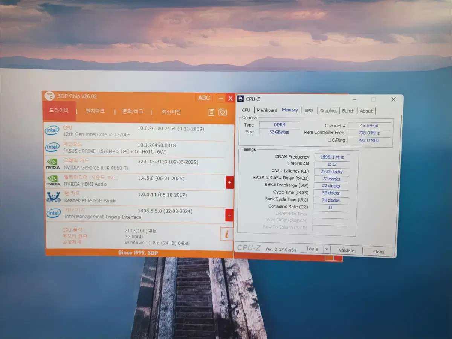Click the Realtek crab icon for 랜 카드
Screen dimensions: 452x339
tap(53, 197)
